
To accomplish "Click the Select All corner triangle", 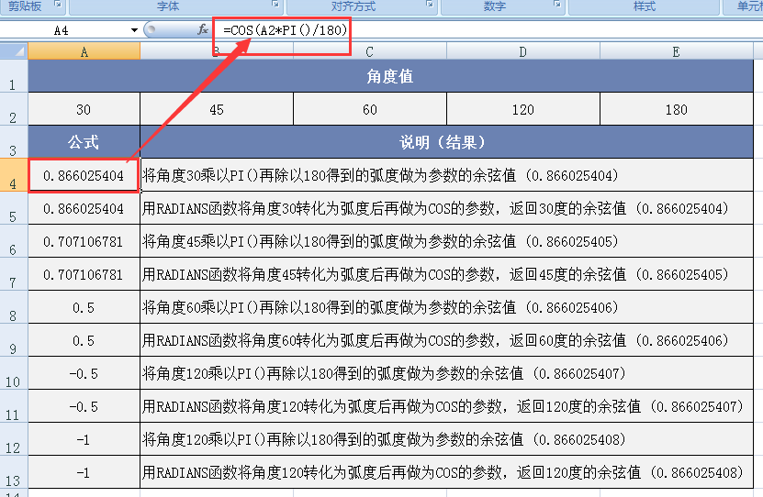I will (14, 51).
